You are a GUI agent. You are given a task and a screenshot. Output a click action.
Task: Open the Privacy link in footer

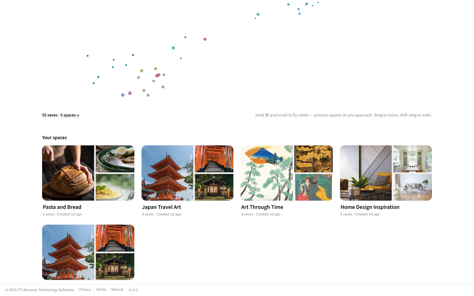(x=85, y=289)
